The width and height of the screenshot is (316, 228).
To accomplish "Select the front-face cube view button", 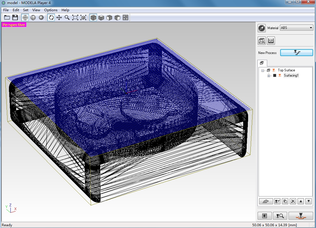I will [109, 18].
